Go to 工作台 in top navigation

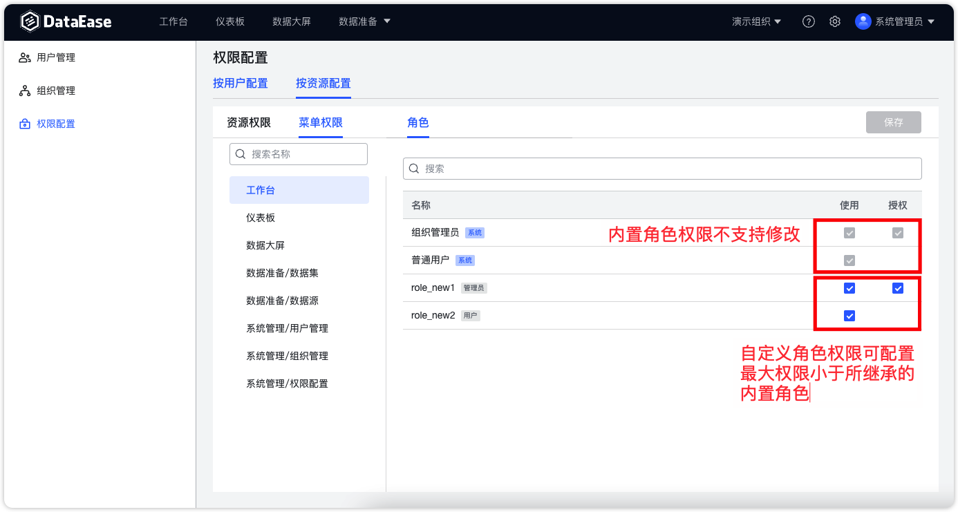click(173, 21)
